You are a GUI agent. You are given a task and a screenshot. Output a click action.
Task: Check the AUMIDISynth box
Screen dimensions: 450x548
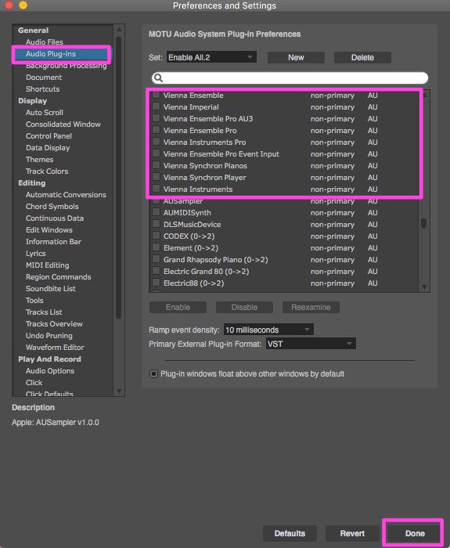(157, 212)
